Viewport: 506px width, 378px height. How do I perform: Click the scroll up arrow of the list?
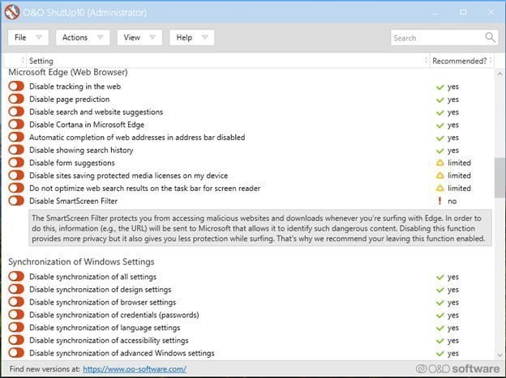(500, 74)
